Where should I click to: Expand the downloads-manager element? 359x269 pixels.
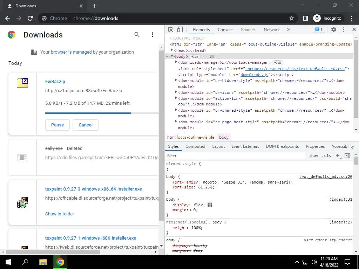click(176, 62)
